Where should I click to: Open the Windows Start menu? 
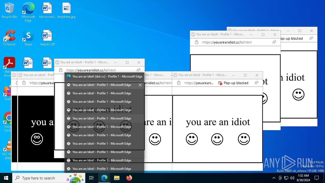pos(6,178)
